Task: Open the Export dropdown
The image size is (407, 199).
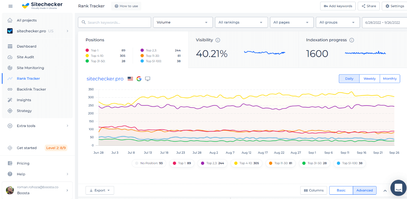Action: pyautogui.click(x=100, y=190)
